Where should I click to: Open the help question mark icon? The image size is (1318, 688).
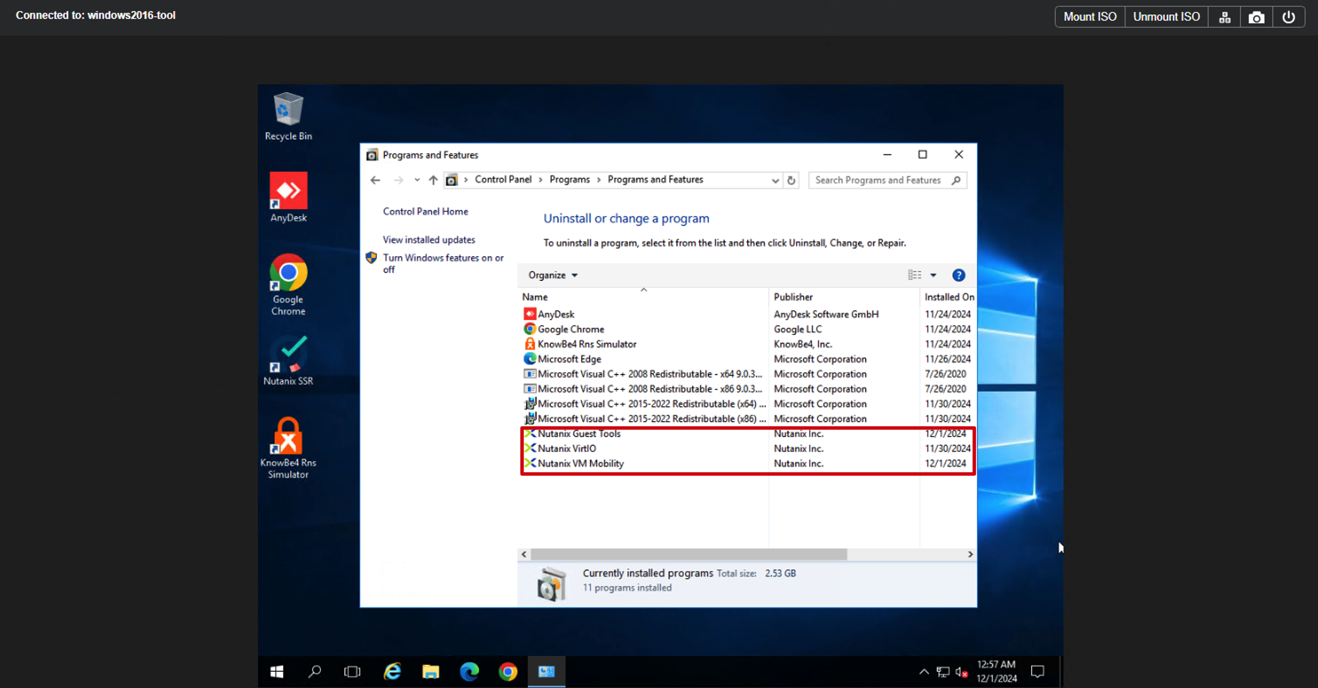pyautogui.click(x=958, y=275)
